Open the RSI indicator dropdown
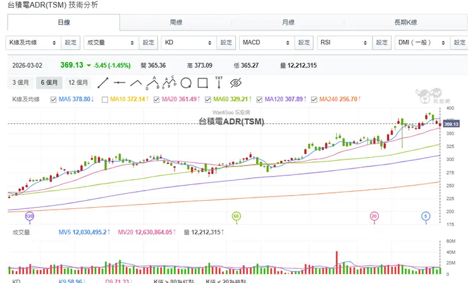 click(x=345, y=42)
